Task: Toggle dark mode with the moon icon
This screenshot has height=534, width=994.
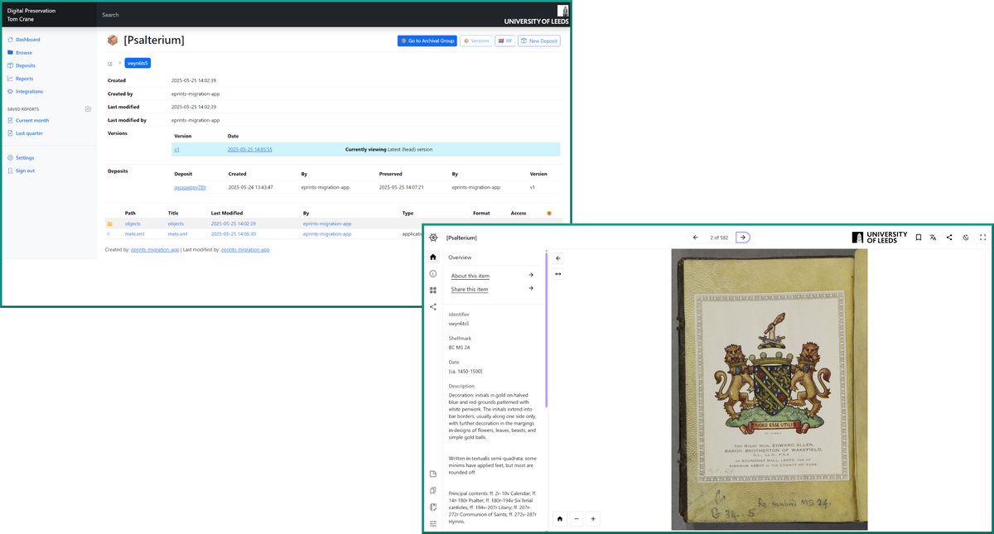Action: coord(966,238)
